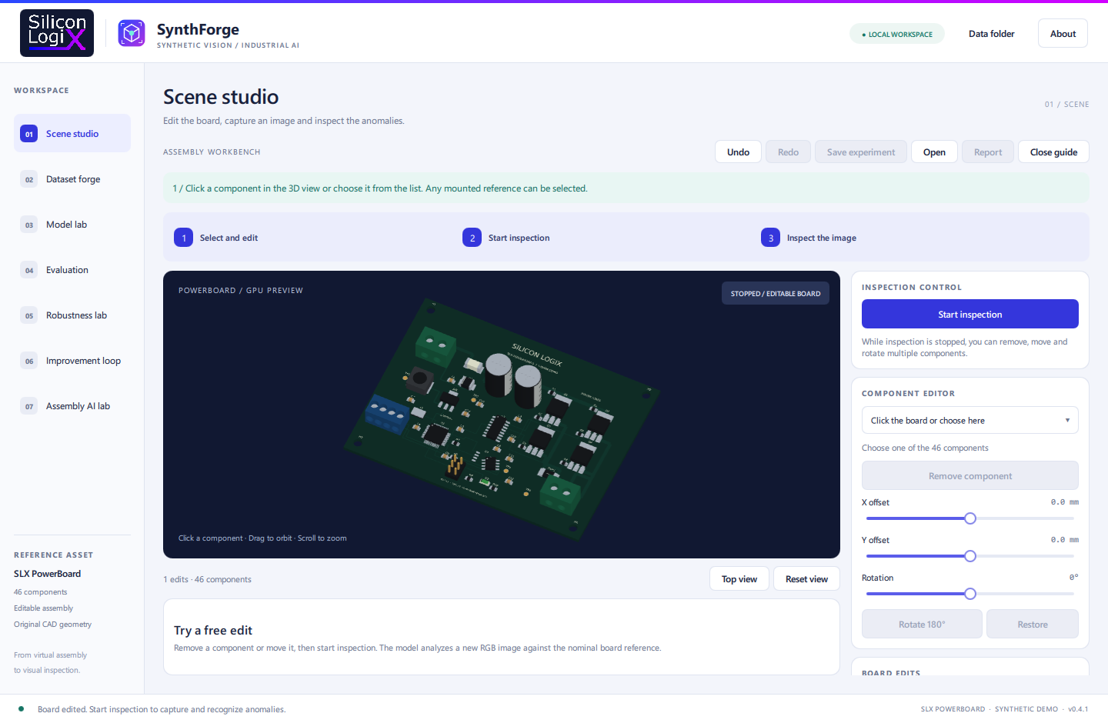The height and width of the screenshot is (723, 1108).
Task: Click the 05 badge beside Robustness lab
Action: 29,315
